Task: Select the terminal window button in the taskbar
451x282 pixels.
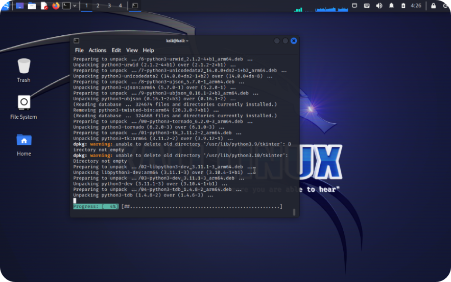Action: (135, 6)
